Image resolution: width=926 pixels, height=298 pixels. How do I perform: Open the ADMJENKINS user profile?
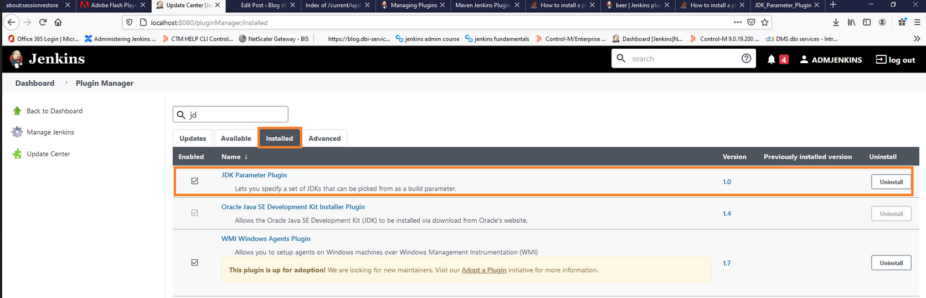[831, 59]
